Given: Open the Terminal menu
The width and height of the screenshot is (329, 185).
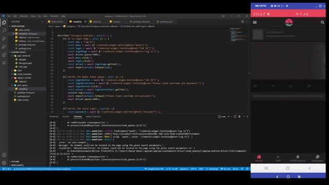Looking at the screenshot, I should (x=54, y=16).
